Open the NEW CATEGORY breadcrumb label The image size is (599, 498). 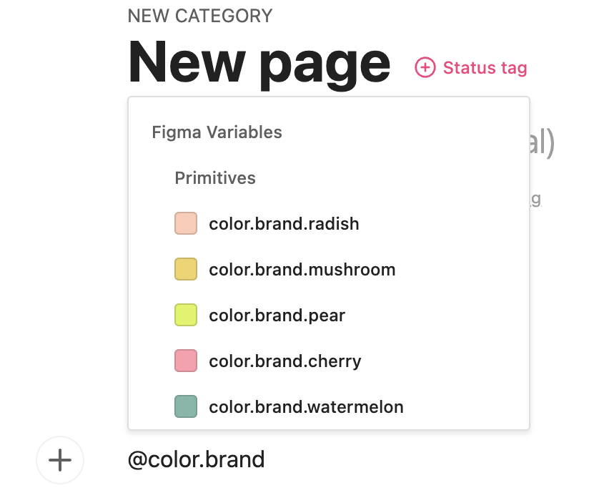(x=200, y=16)
